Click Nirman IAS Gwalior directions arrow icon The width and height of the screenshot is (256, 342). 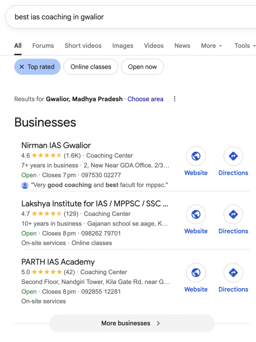click(x=233, y=156)
